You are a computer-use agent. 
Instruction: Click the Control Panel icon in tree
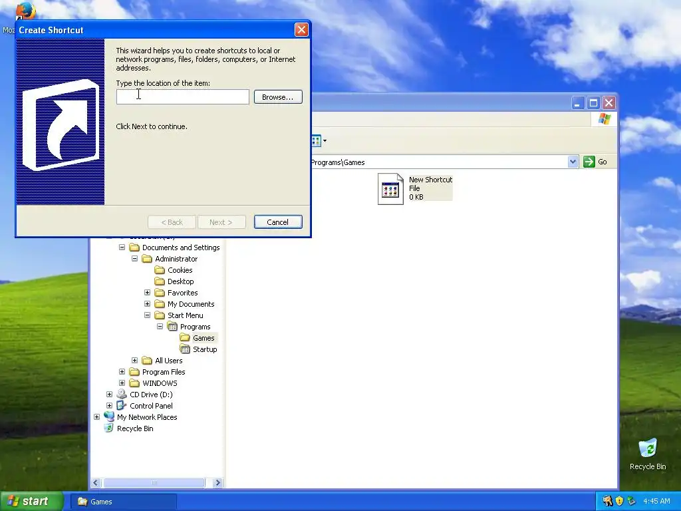click(x=122, y=405)
